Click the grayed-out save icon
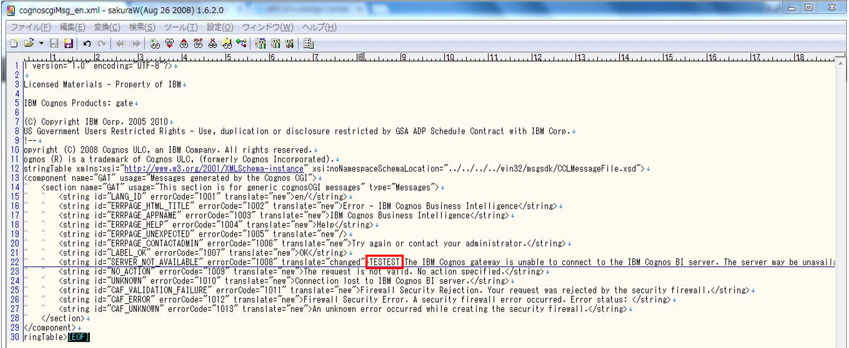The width and height of the screenshot is (849, 348). 54,43
